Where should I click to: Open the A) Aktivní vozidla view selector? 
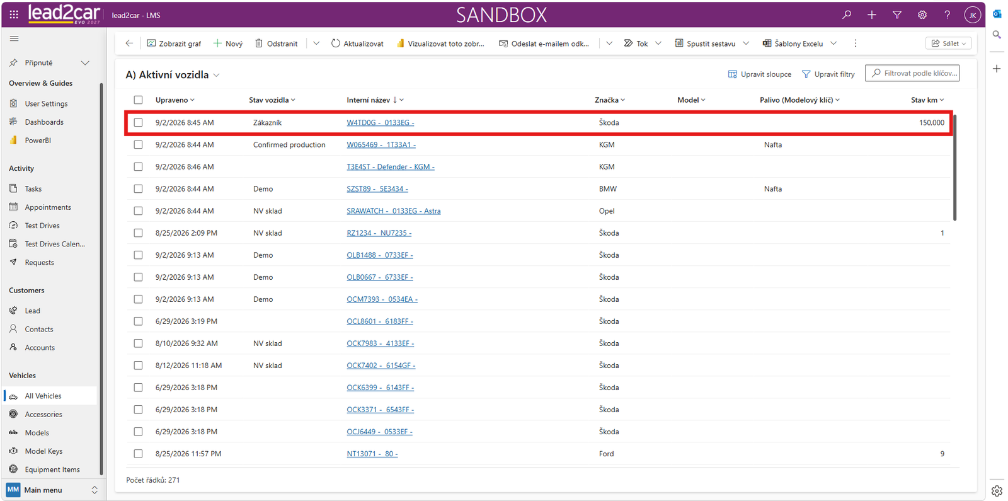173,75
